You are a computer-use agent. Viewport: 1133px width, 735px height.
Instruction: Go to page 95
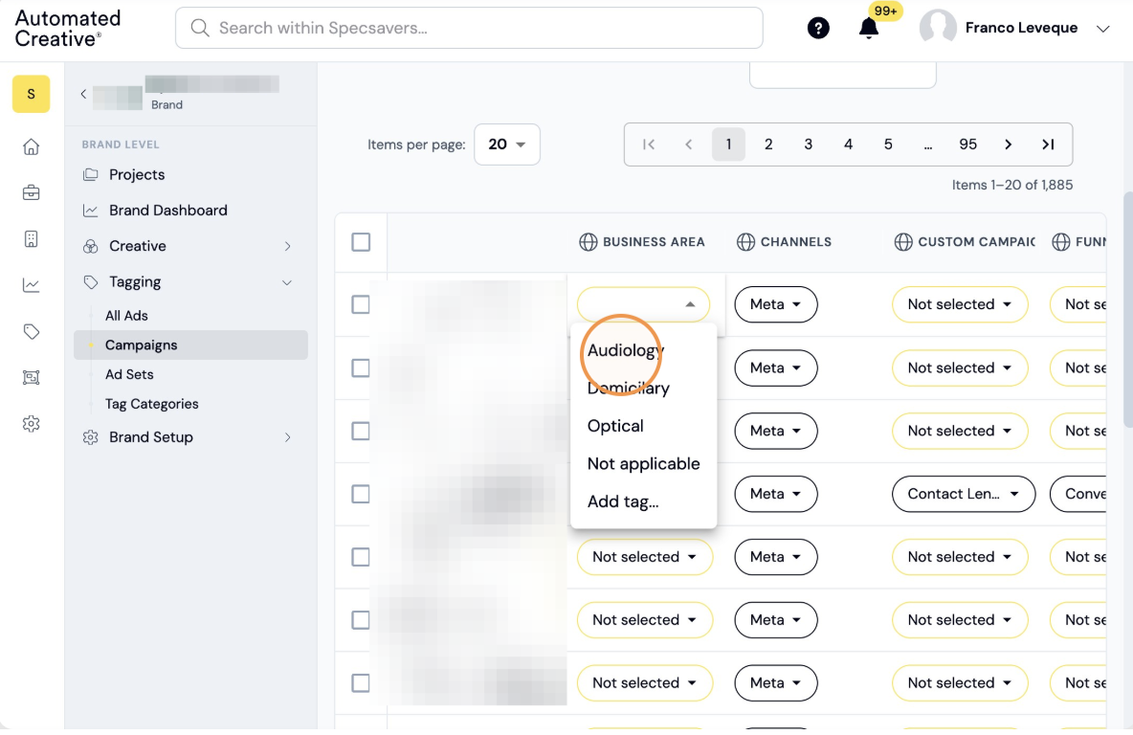click(967, 145)
